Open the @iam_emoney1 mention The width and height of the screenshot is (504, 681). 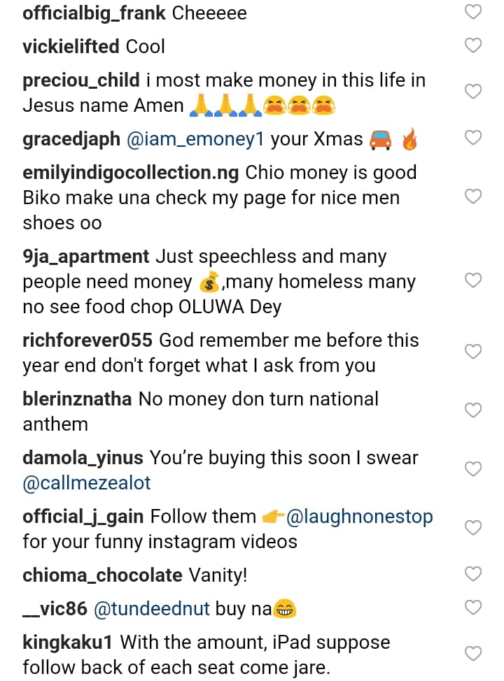pos(195,139)
